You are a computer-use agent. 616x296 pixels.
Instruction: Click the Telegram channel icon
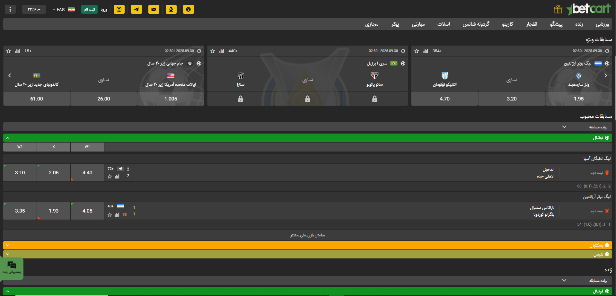coord(136,9)
